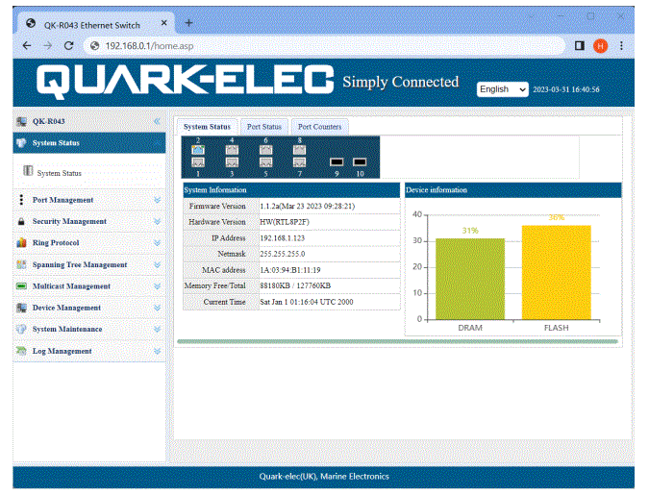
Task: Switch to the Port Counters tab
Action: pyautogui.click(x=320, y=127)
